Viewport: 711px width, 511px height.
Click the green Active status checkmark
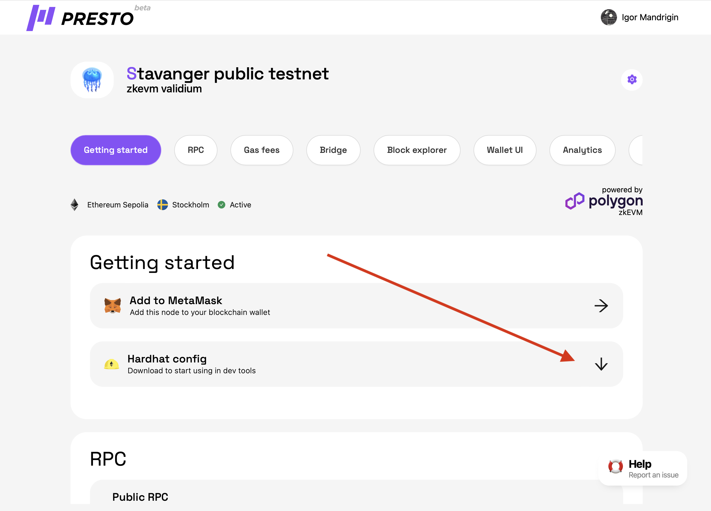[x=221, y=205]
